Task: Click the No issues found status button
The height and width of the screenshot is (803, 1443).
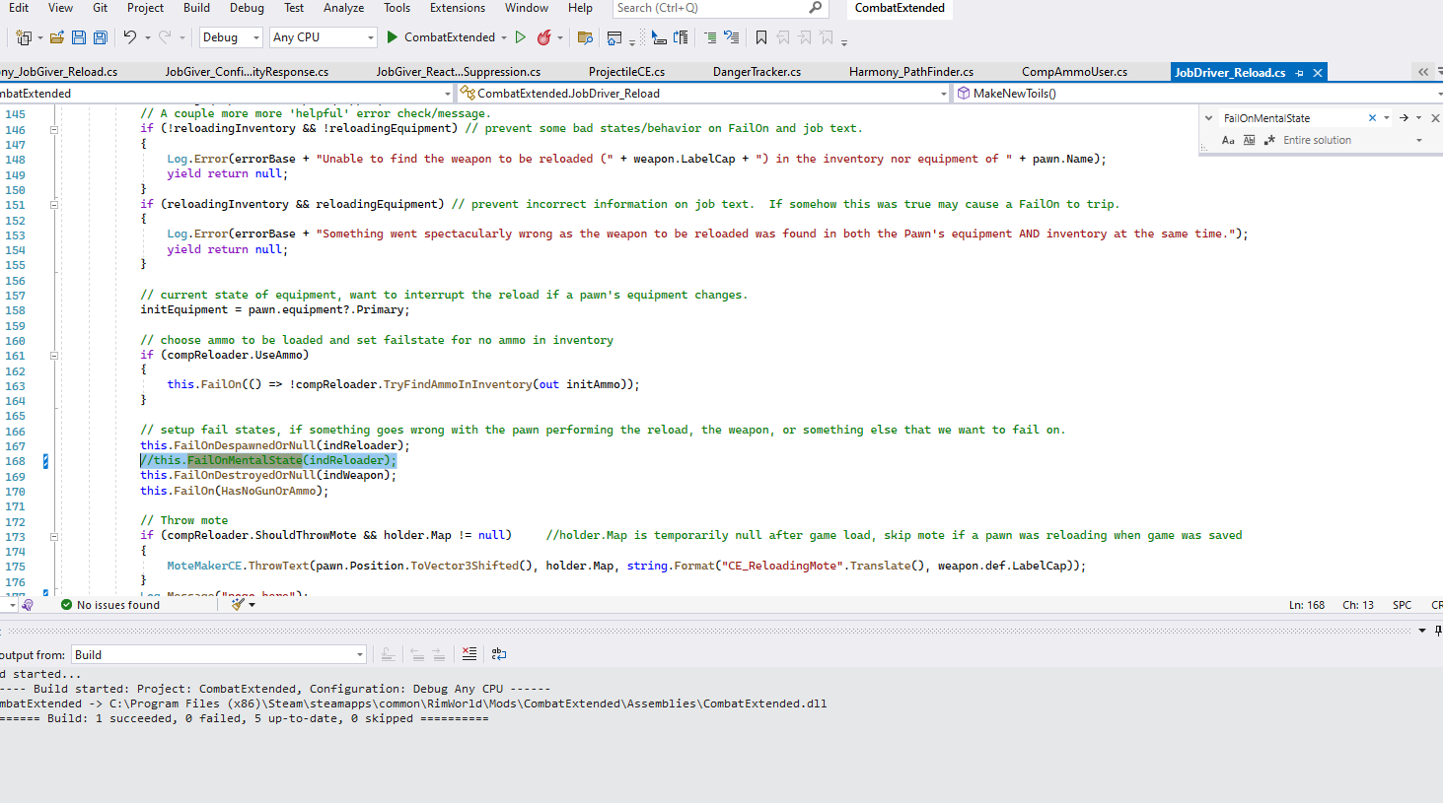Action: tap(113, 603)
